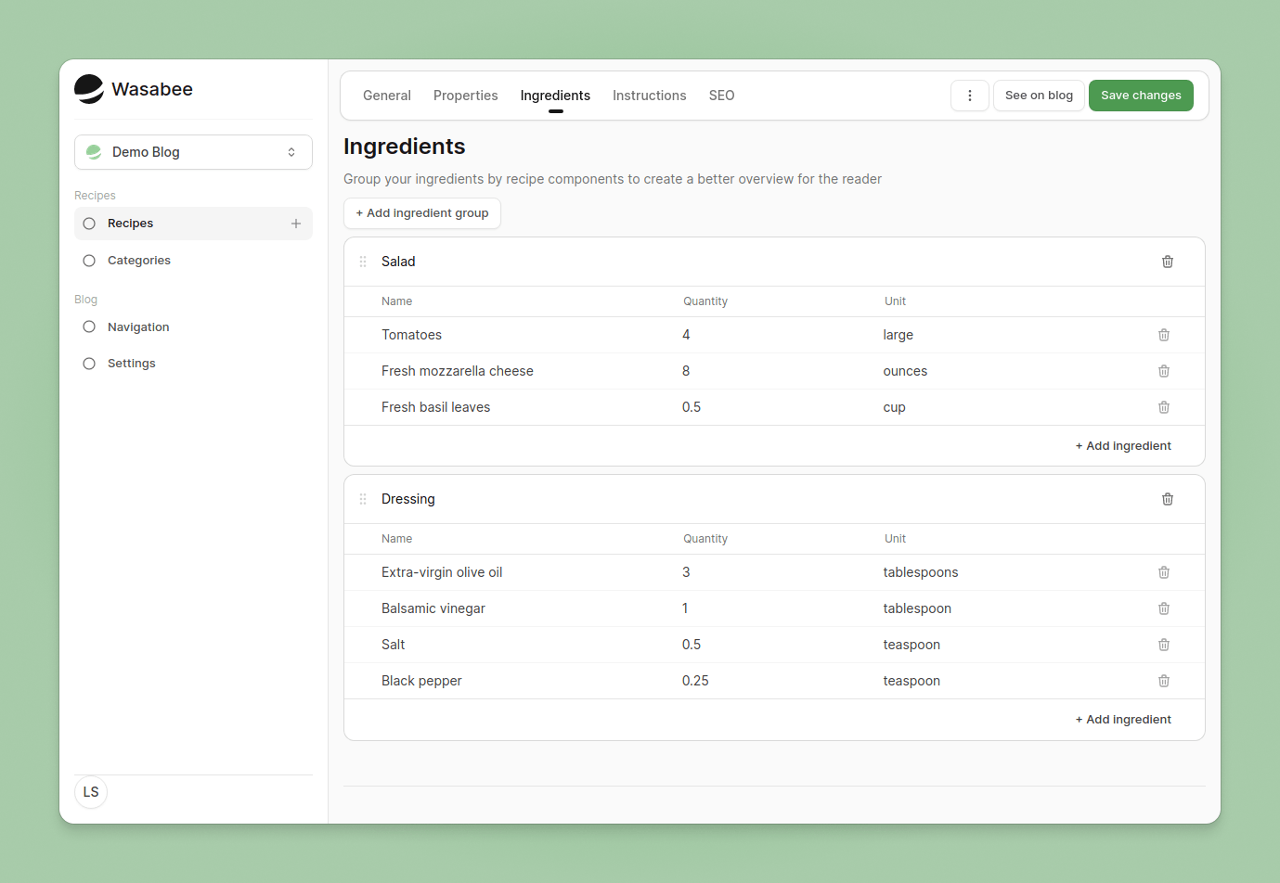Click the Settings sidebar circle icon
Screen dimensions: 1280x883
(x=89, y=364)
